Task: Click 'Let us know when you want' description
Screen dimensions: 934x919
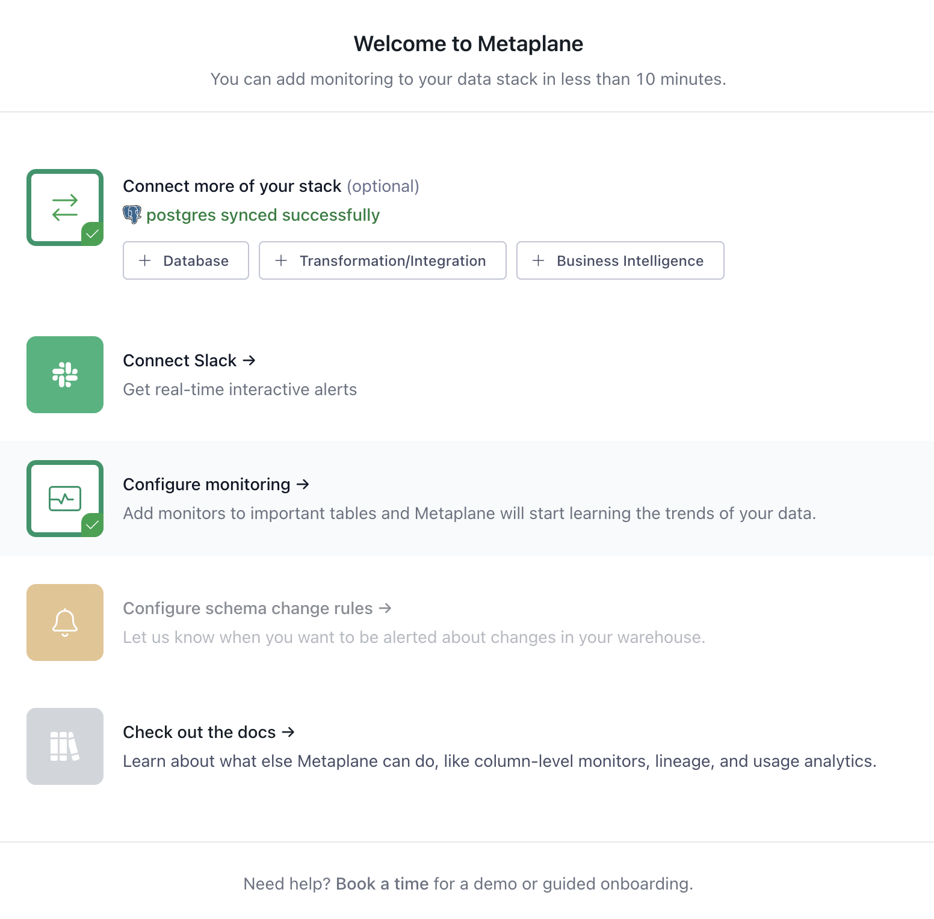Action: click(x=414, y=637)
